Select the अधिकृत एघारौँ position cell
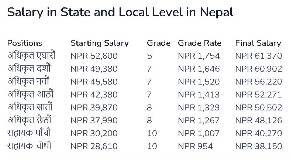Screen dimensions: 293x161 [x=31, y=56]
